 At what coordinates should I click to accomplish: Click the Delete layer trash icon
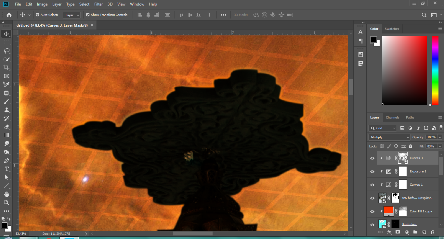tap(433, 232)
